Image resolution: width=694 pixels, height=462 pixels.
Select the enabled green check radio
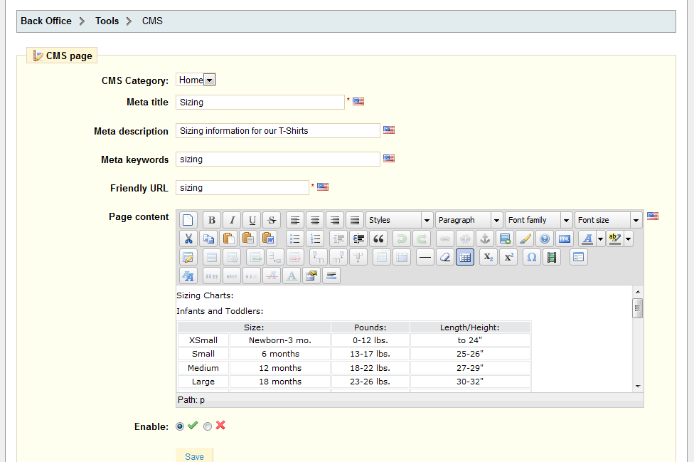pyautogui.click(x=180, y=426)
